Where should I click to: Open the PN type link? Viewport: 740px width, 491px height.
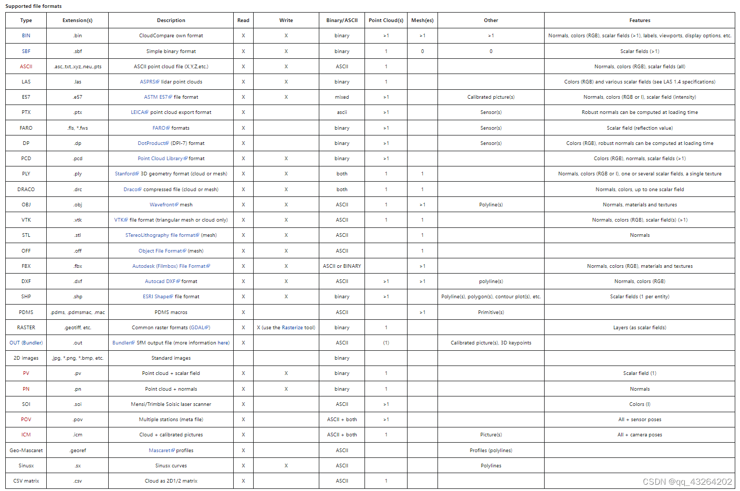tap(26, 389)
